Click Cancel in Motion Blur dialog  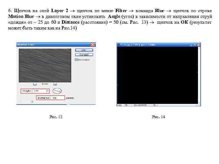coord(84,55)
